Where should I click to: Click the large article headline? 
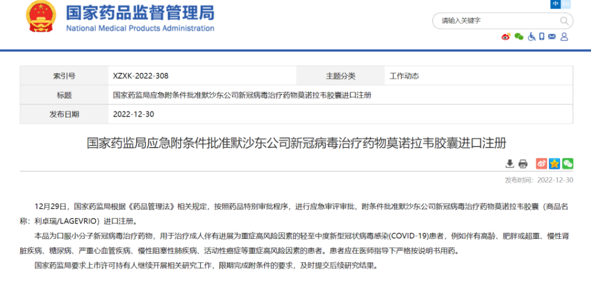[x=296, y=144]
